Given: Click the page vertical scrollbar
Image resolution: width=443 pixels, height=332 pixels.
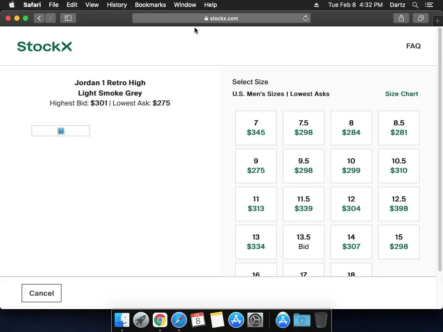Looking at the screenshot, I should coord(440,150).
